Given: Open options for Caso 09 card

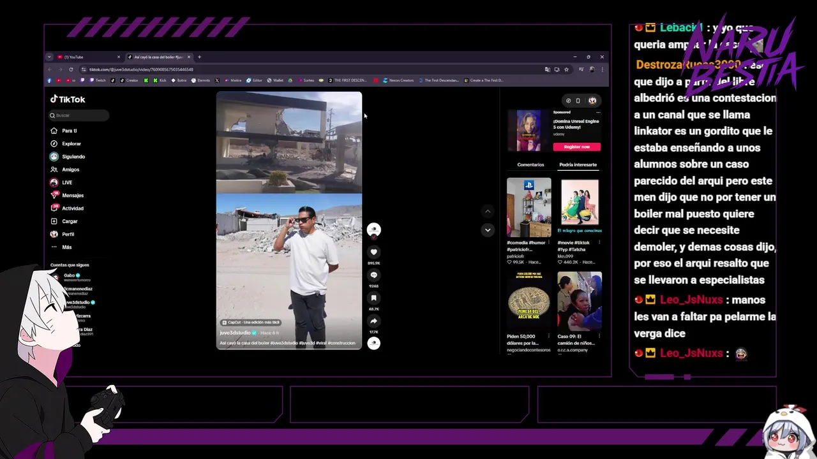Looking at the screenshot, I should coord(600,336).
